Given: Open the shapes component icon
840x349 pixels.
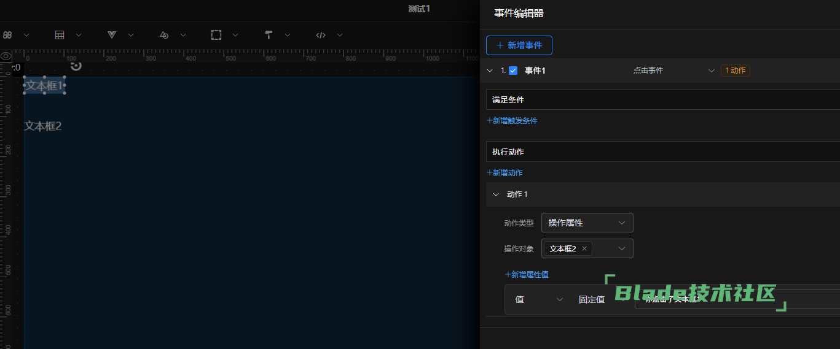Looking at the screenshot, I should [164, 35].
